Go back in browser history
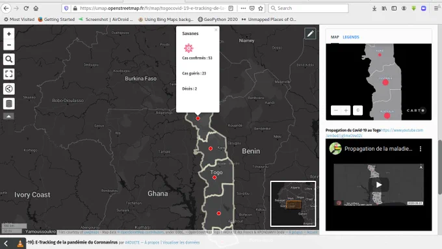442x249 pixels. tap(6, 8)
